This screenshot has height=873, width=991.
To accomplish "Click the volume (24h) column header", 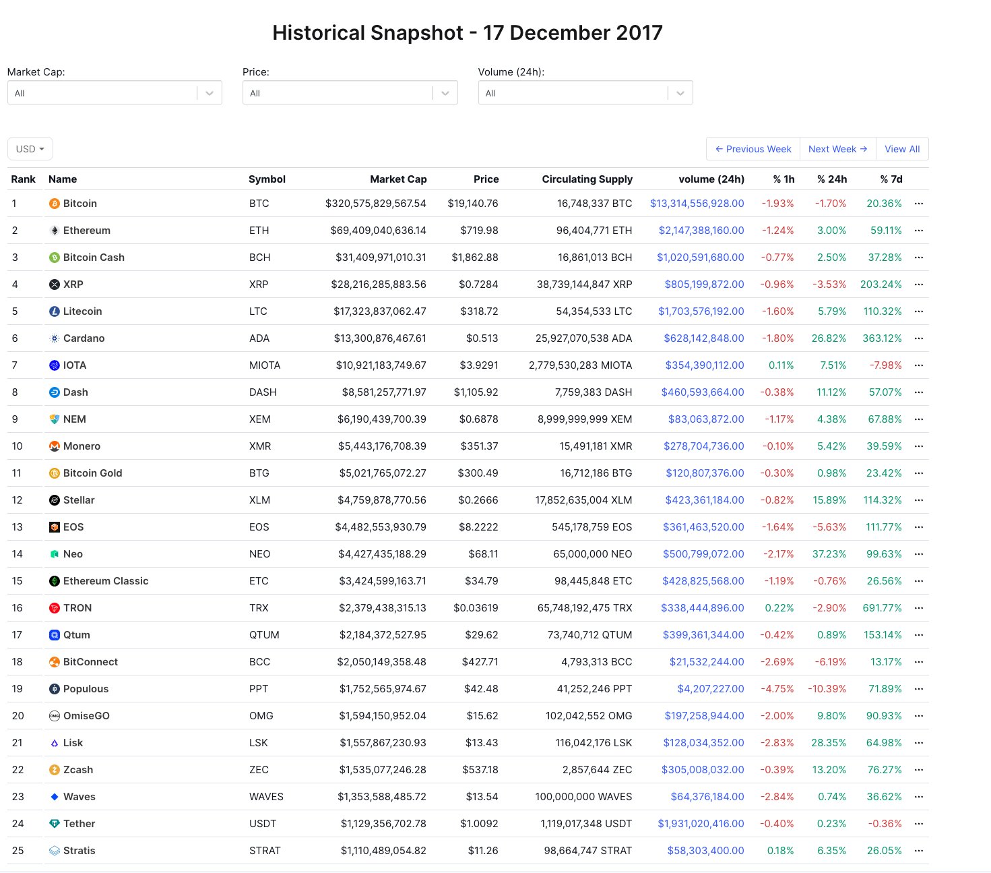I will pyautogui.click(x=711, y=179).
